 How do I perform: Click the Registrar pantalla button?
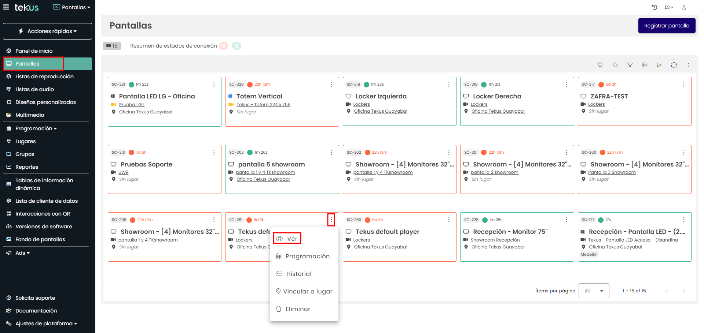tap(666, 26)
